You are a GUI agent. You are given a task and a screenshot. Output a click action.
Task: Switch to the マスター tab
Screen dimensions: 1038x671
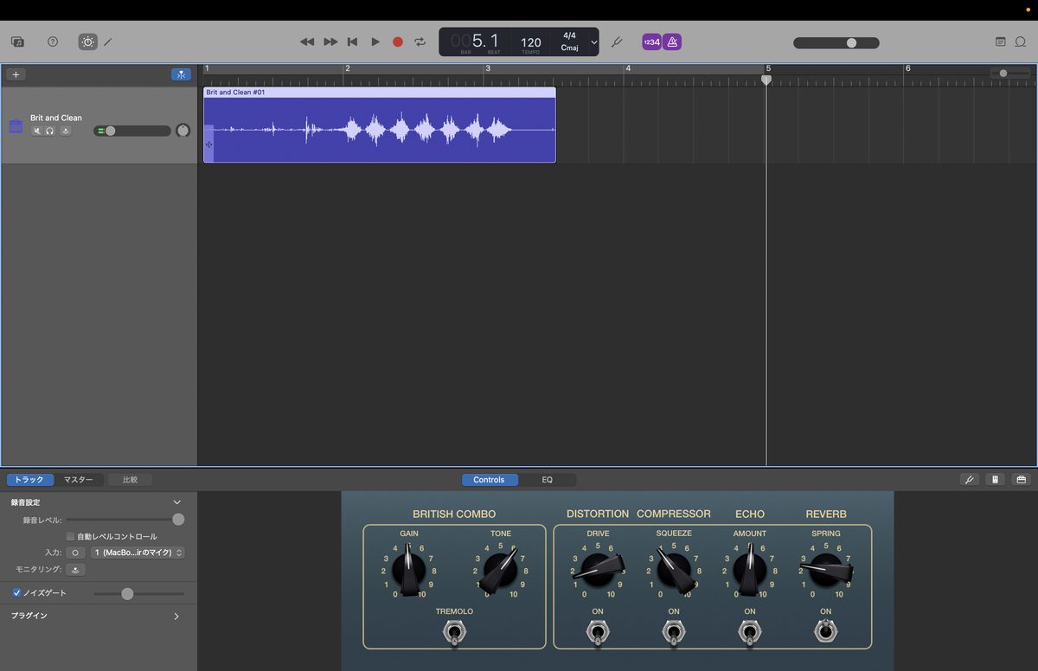79,480
